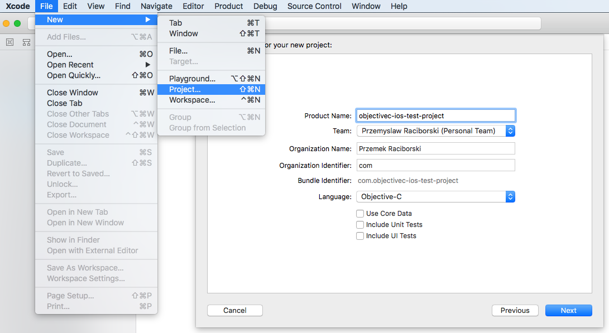The width and height of the screenshot is (609, 333).
Task: Click the Product Name text field
Action: 435,115
